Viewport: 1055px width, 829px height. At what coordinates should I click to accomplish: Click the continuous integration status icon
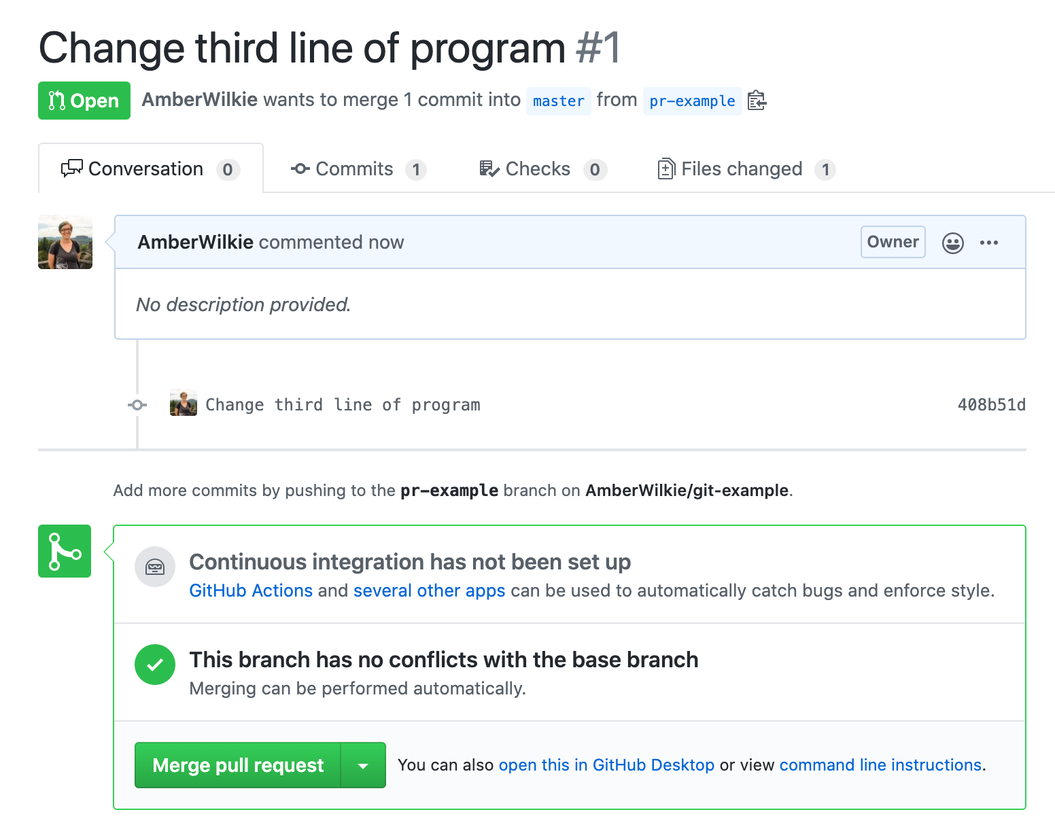pyautogui.click(x=155, y=567)
